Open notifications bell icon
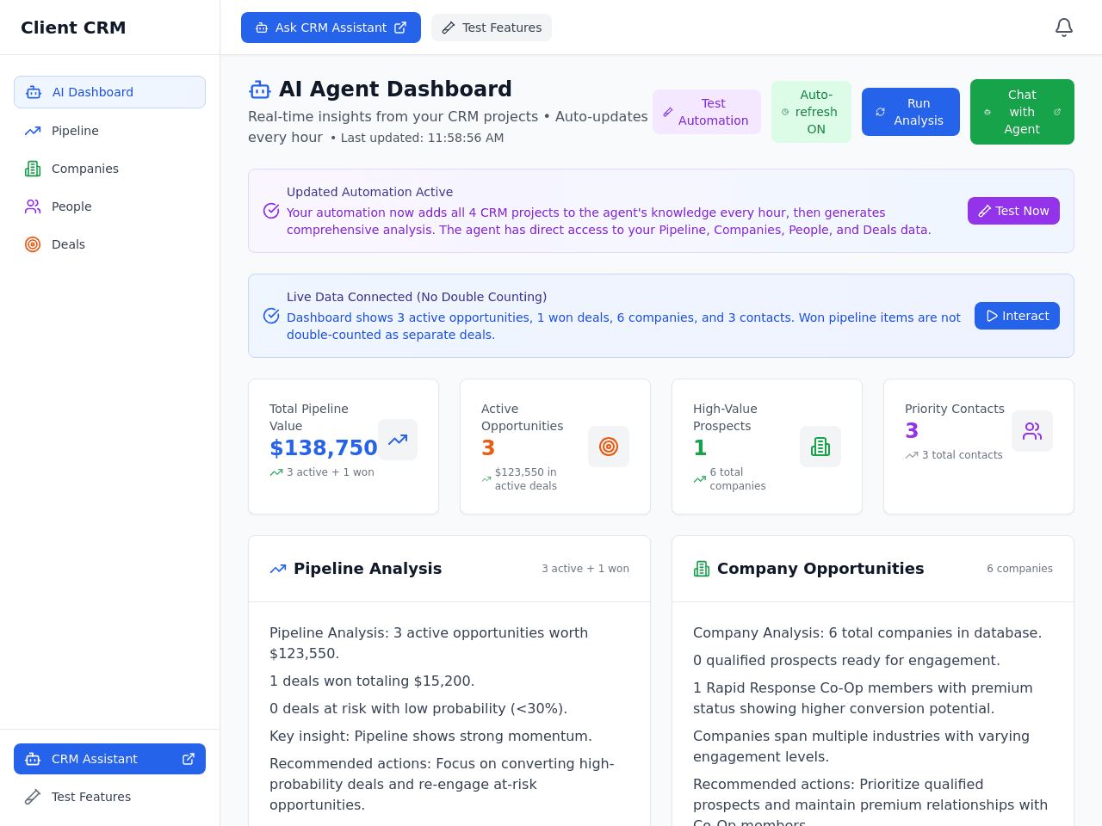1102x826 pixels. click(x=1064, y=28)
